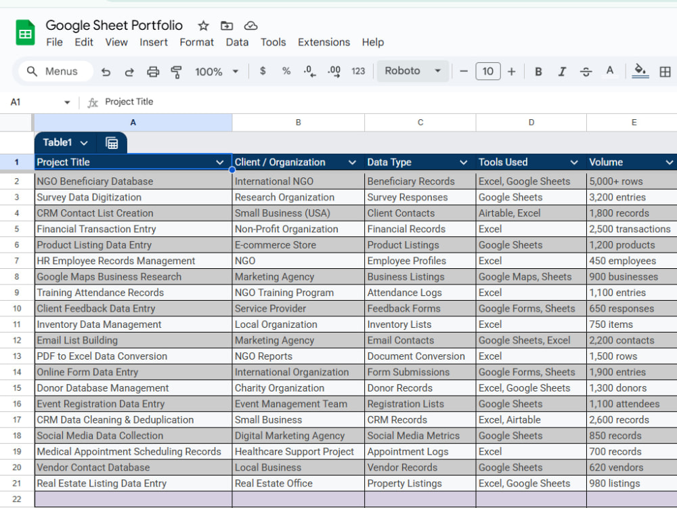Screen dimensions: 677x508
Task: Open the Format menu
Action: pos(197,42)
